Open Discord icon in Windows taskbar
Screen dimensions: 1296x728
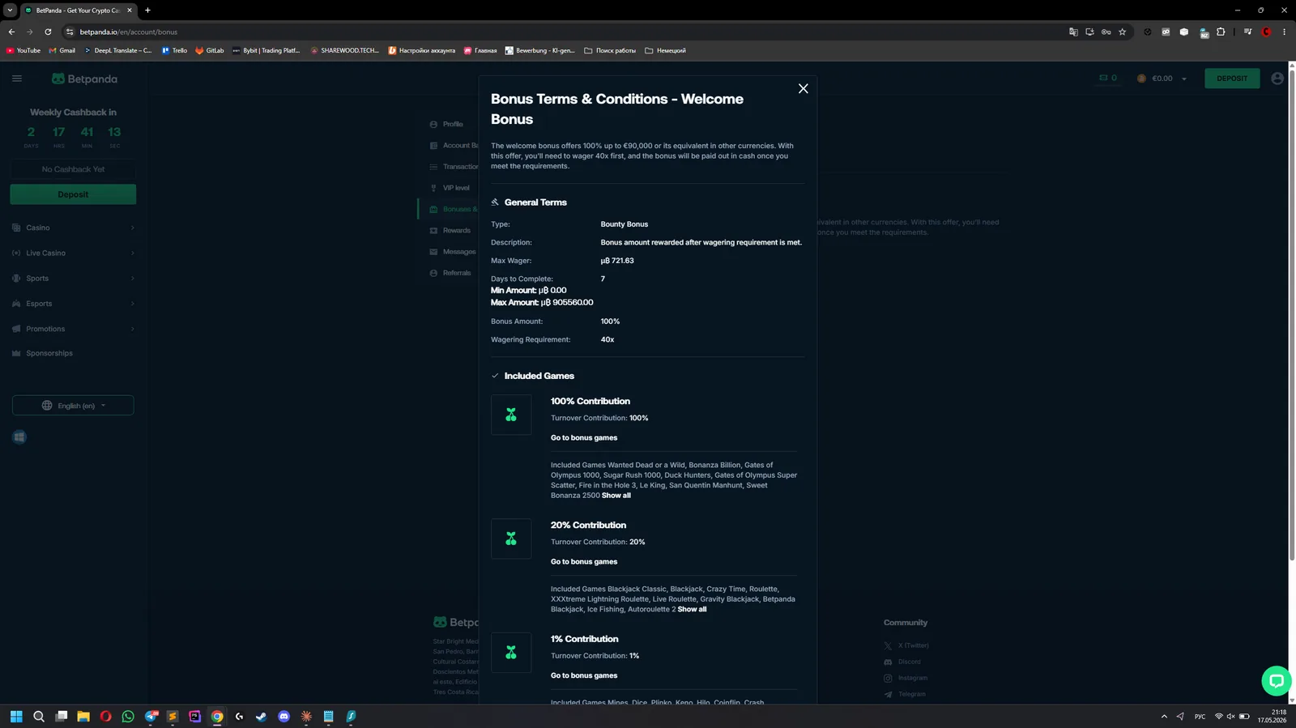click(283, 716)
